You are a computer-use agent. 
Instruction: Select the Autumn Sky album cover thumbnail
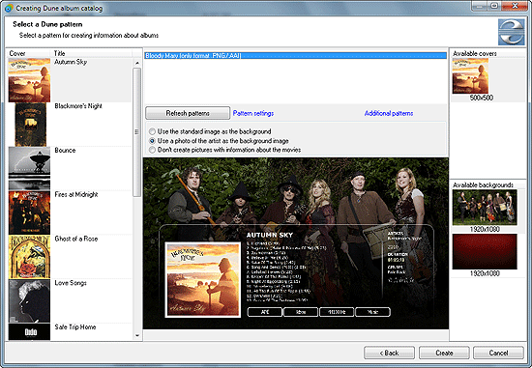(x=29, y=80)
